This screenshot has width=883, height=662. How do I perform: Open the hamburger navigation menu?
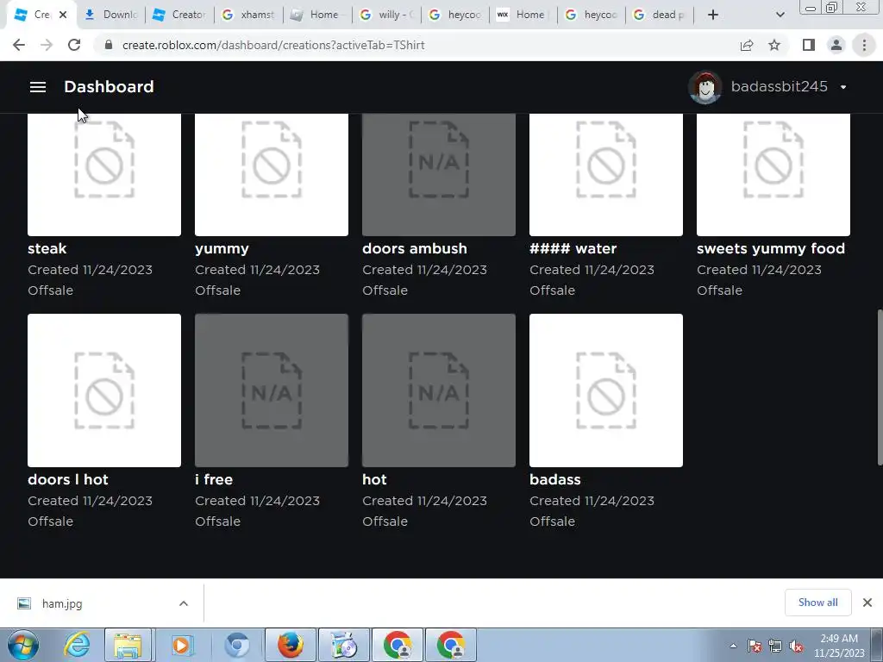pos(38,87)
